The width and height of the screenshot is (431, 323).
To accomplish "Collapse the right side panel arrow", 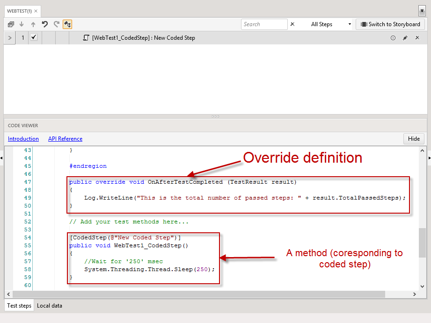I will (429, 158).
